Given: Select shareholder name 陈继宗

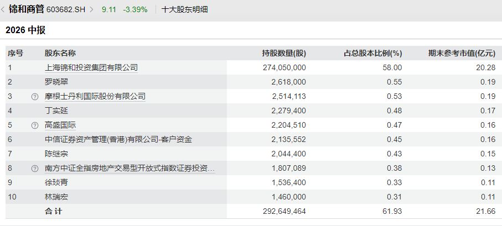Looking at the screenshot, I should (56, 154).
